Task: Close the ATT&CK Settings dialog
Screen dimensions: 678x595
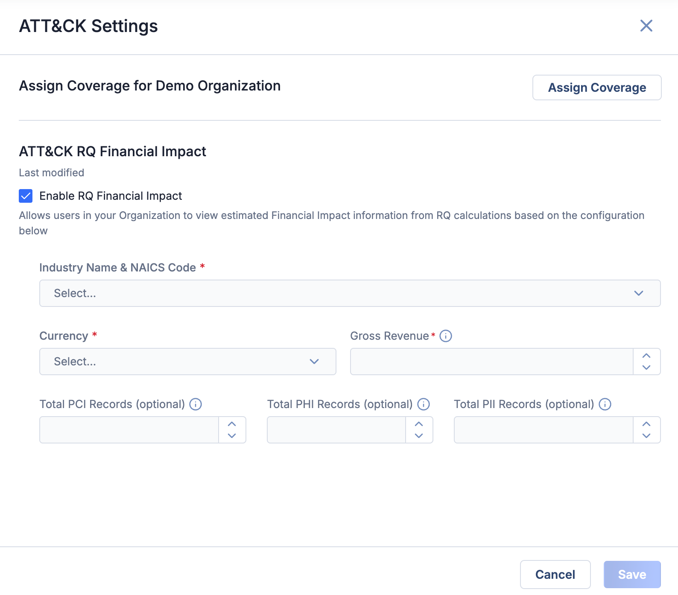Action: click(646, 26)
